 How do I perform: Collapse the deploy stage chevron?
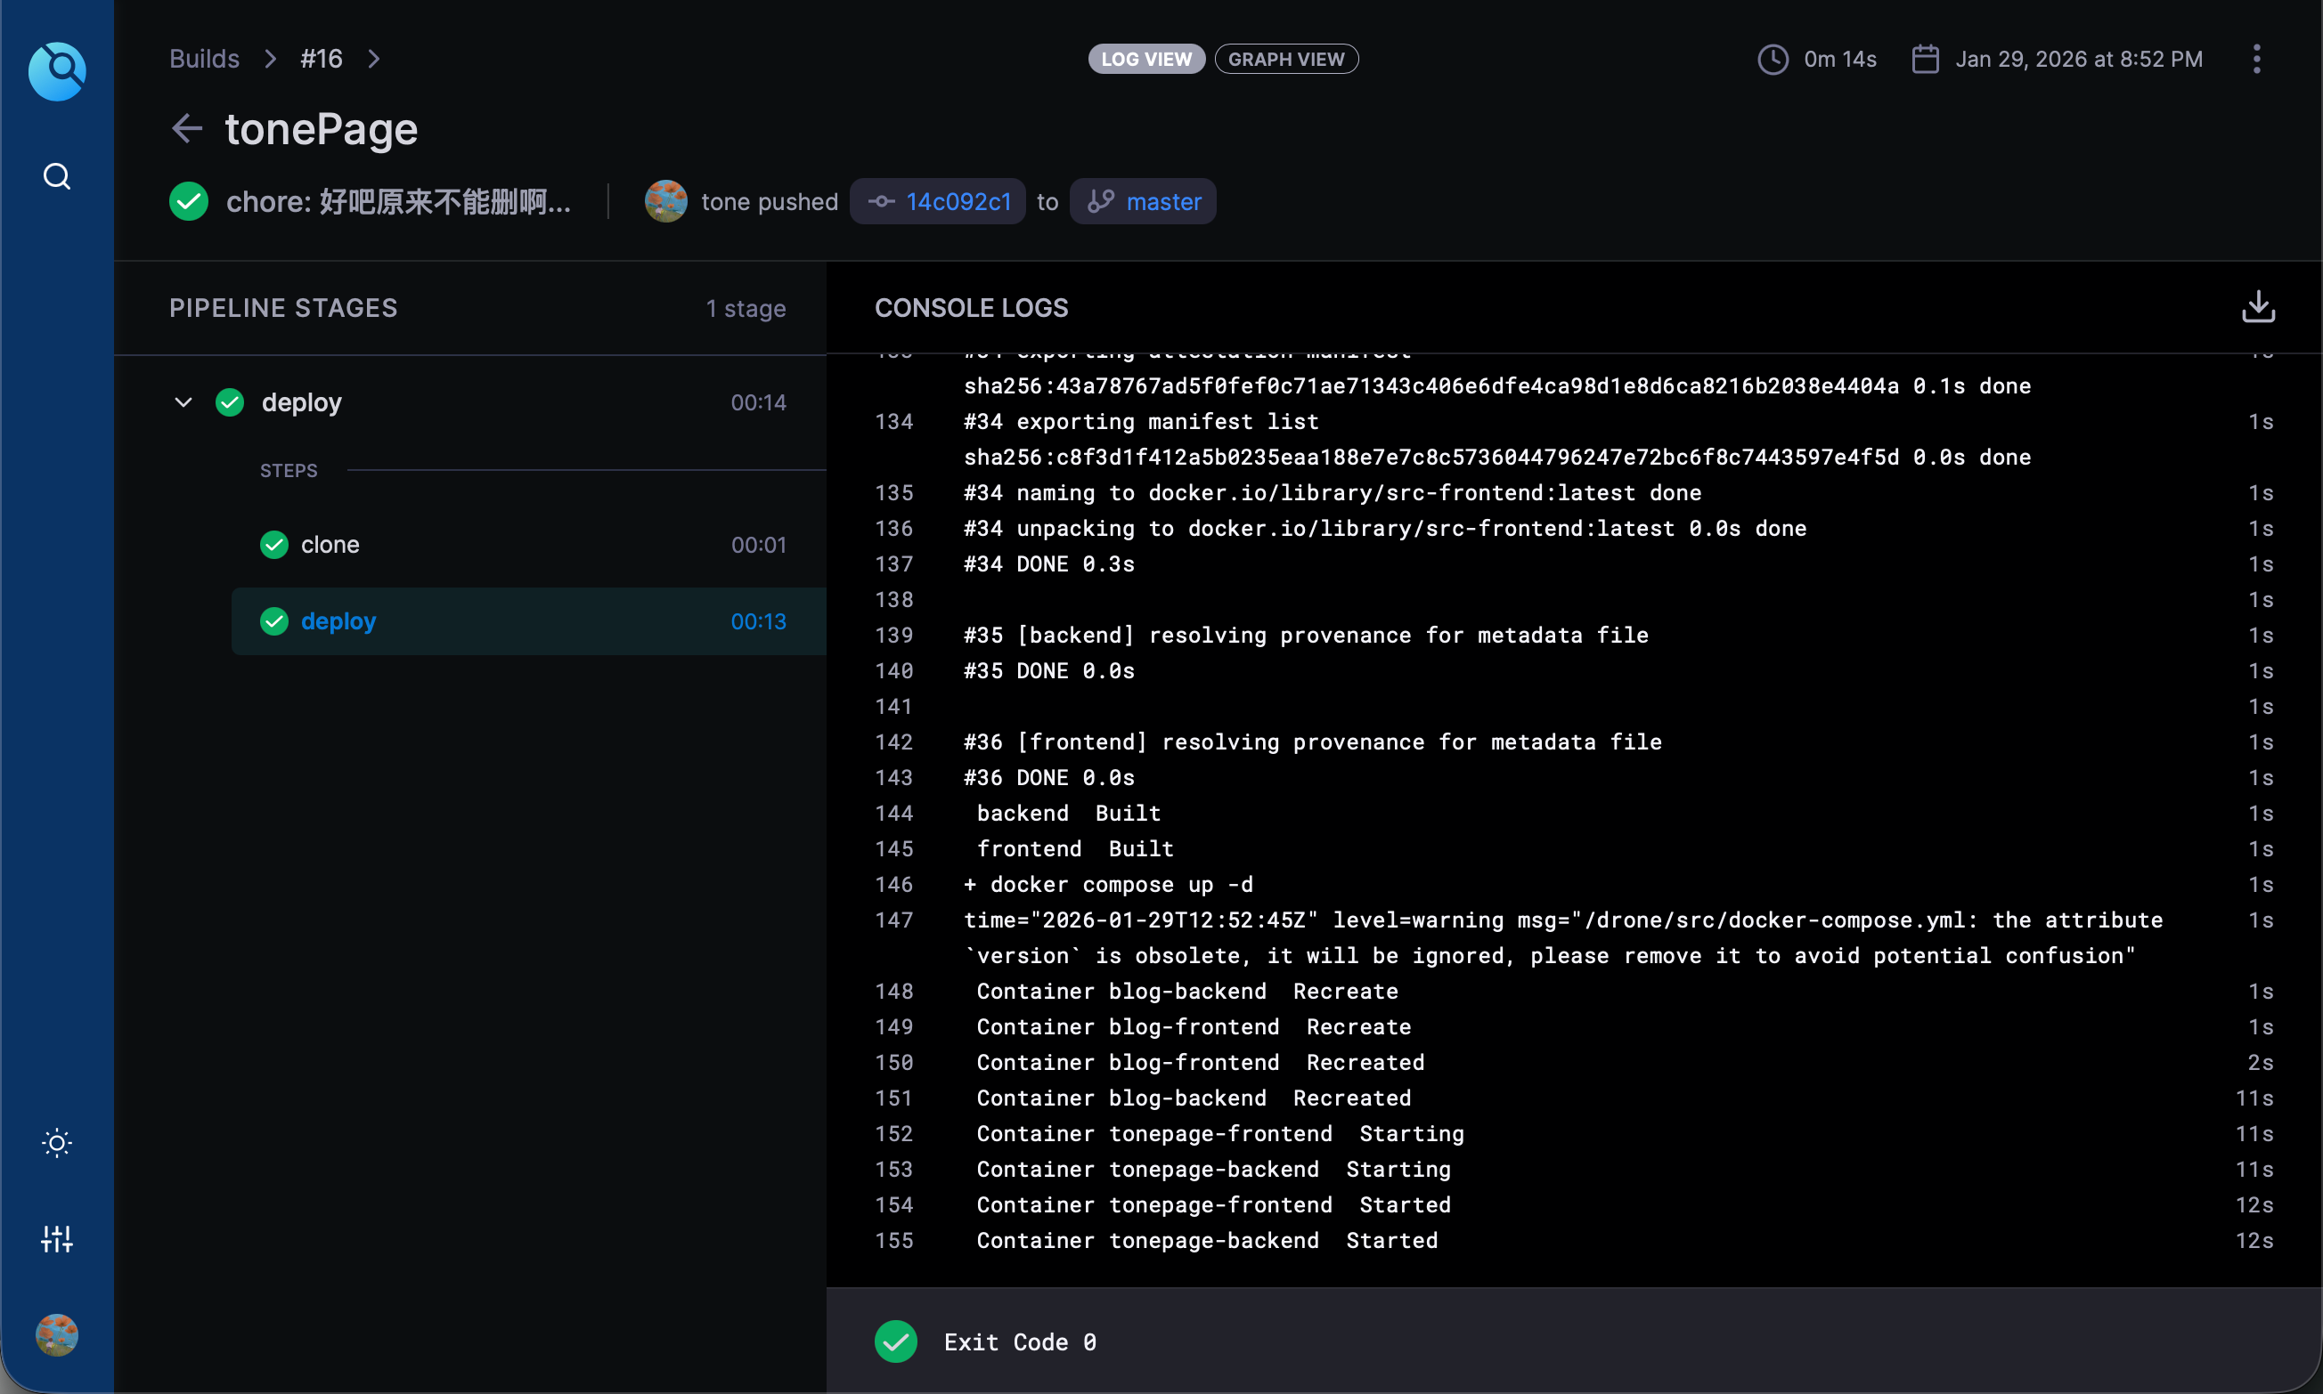[x=183, y=402]
